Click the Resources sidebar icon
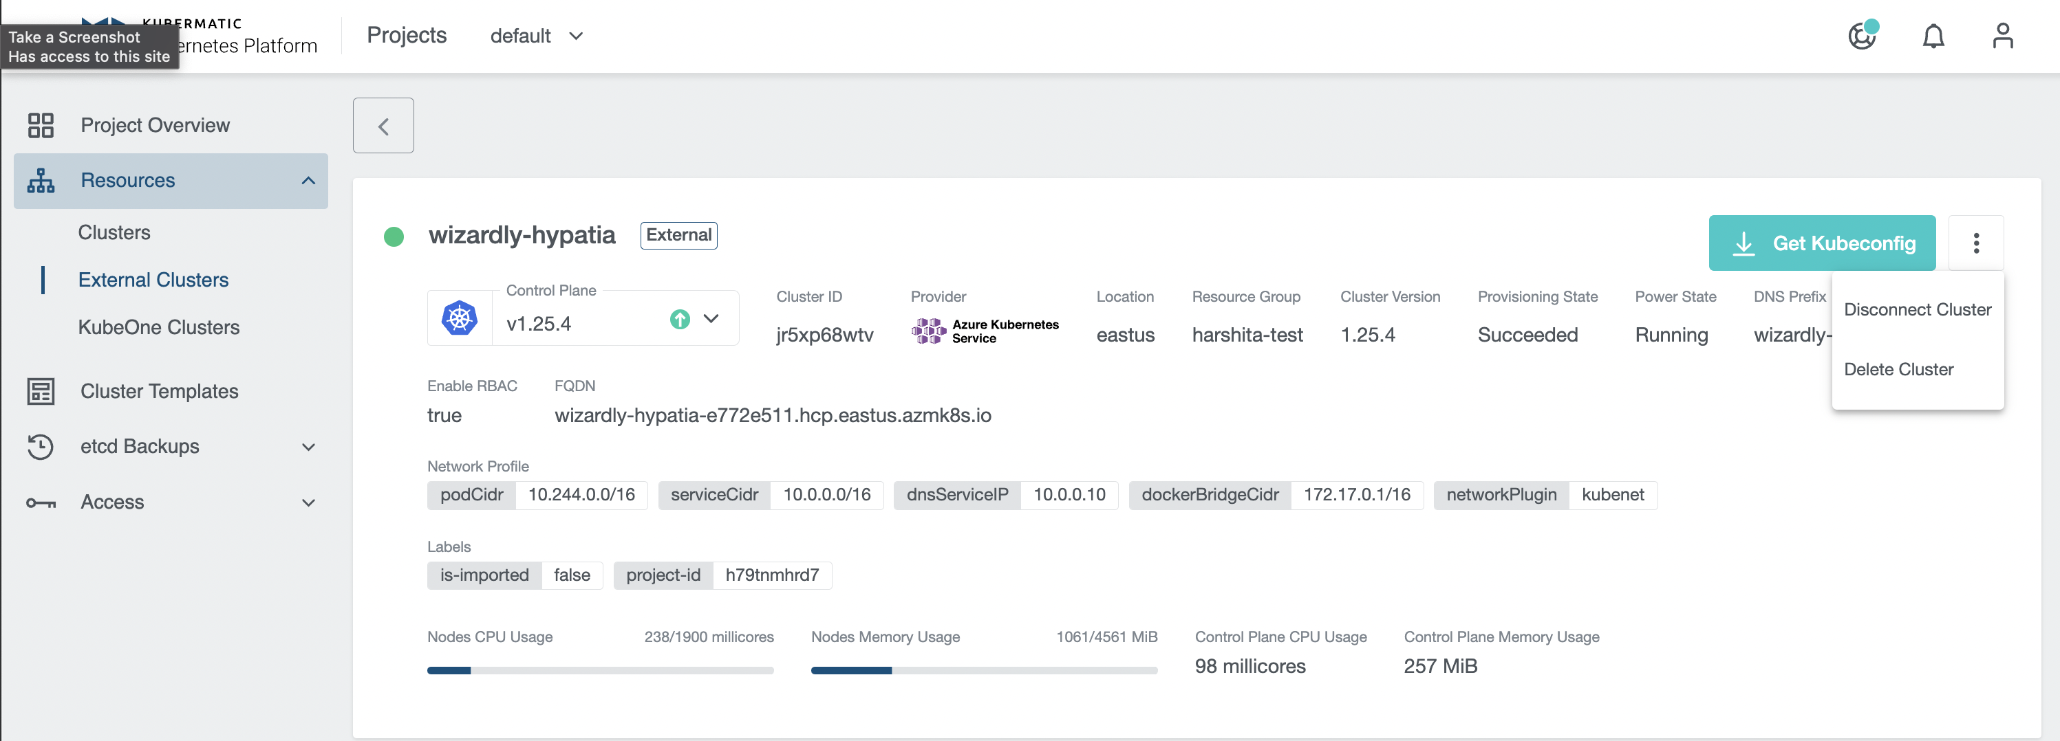 coord(40,180)
